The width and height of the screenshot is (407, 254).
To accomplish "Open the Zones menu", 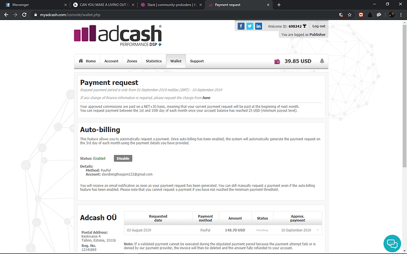I will pyautogui.click(x=132, y=61).
